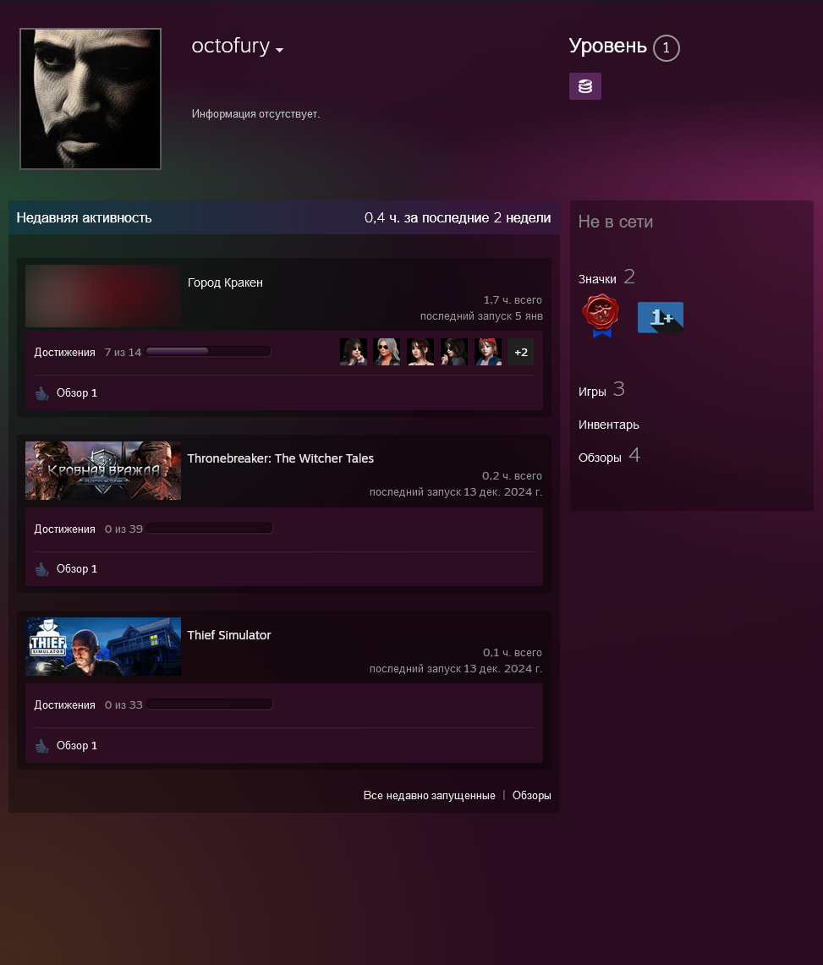The width and height of the screenshot is (823, 965).
Task: Open the gray-haired character achievement icon
Action: click(x=387, y=352)
